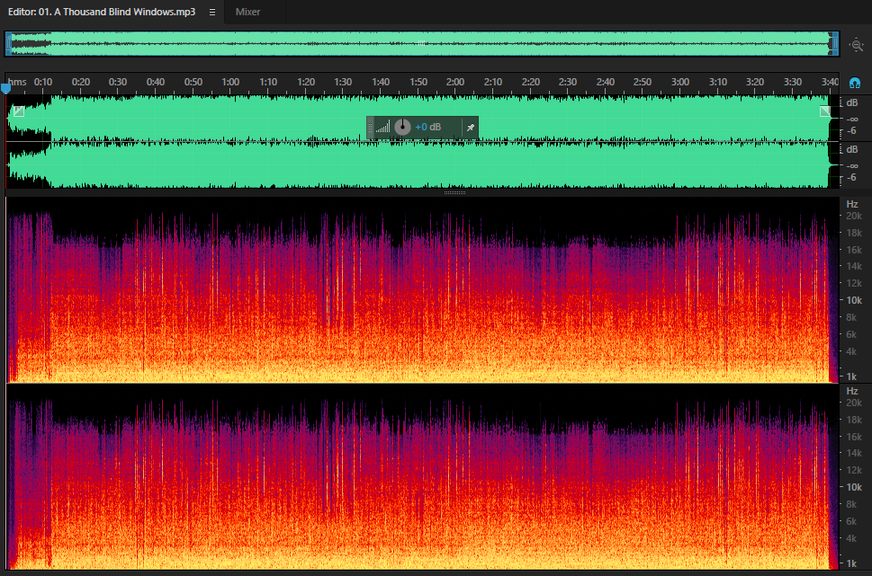Click the fade in handle on the waveform

click(x=19, y=111)
